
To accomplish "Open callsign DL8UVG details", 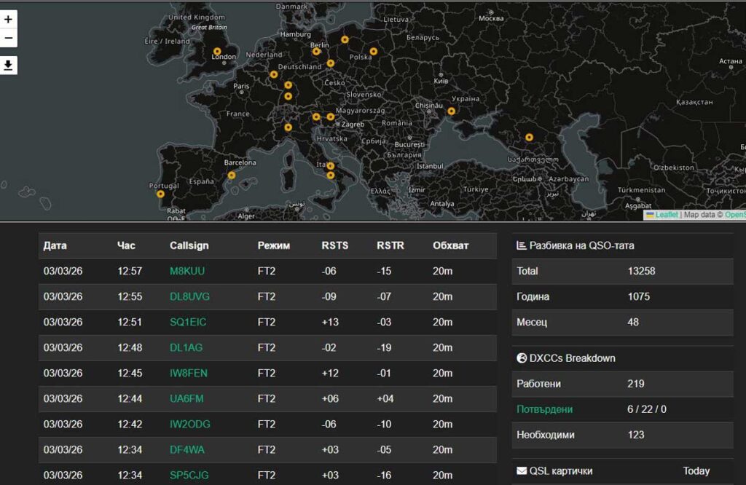I will click(189, 296).
